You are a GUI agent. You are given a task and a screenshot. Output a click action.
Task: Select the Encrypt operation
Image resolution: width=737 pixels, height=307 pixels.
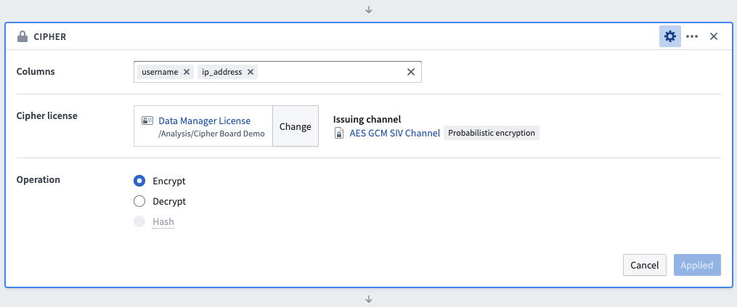click(x=139, y=181)
